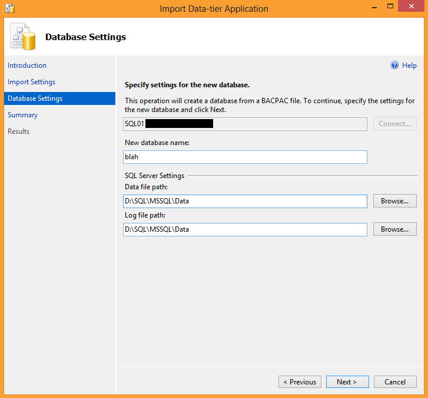The height and width of the screenshot is (398, 428).
Task: Click the wizard icon in title bar
Action: pos(9,8)
